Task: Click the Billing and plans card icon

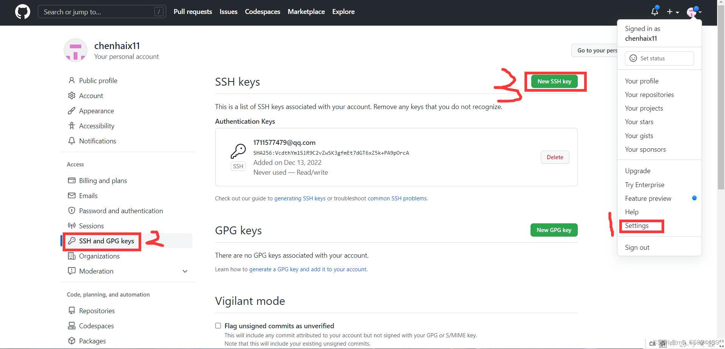Action: pos(72,180)
